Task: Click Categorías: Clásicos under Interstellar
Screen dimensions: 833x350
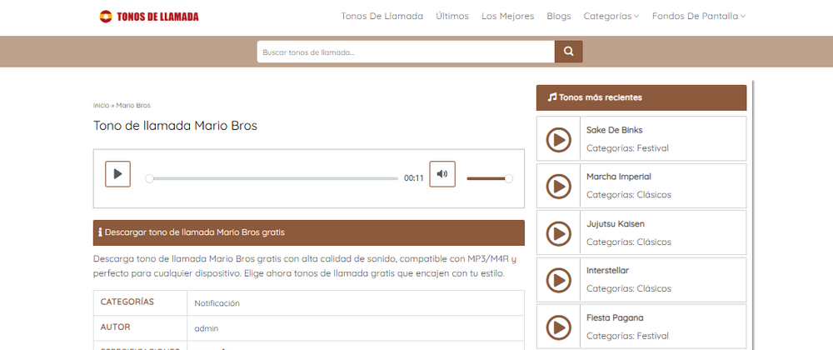Action: click(628, 288)
